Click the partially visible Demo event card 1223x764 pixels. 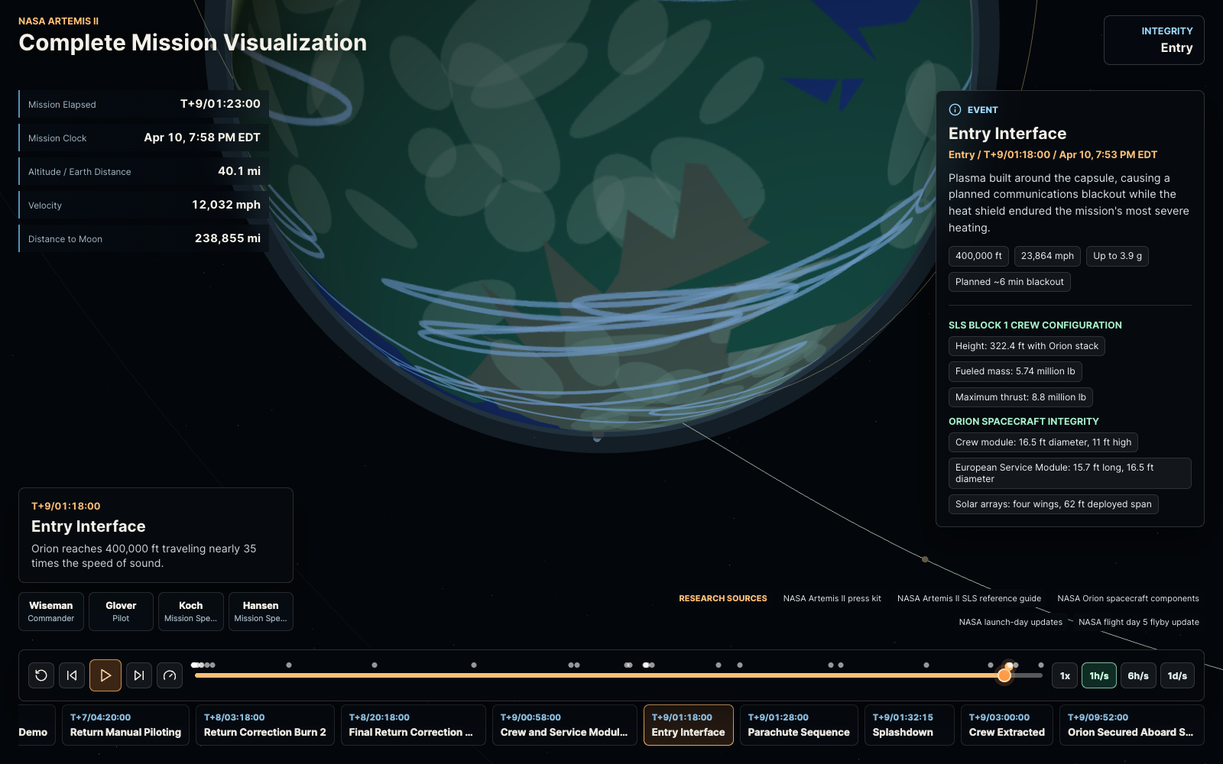36,725
